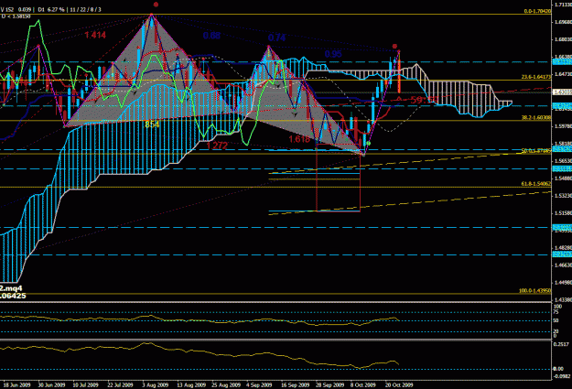Click the 20 level on oscillator scale

pyautogui.click(x=556, y=331)
